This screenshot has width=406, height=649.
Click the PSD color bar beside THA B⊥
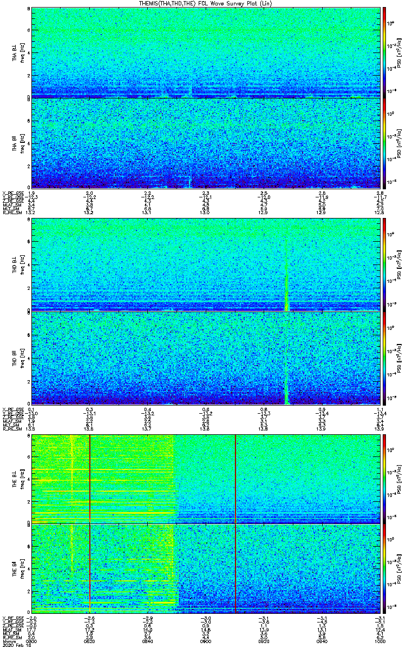coord(384,52)
